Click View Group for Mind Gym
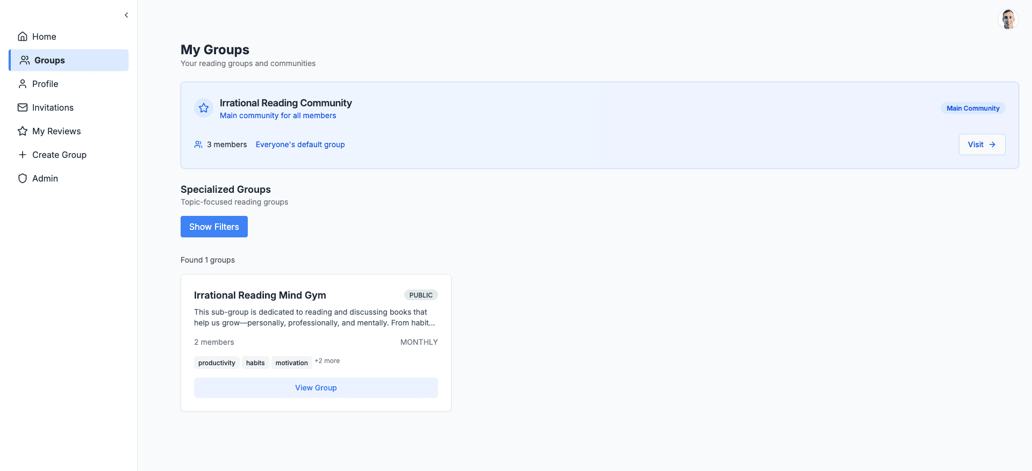 click(x=316, y=388)
